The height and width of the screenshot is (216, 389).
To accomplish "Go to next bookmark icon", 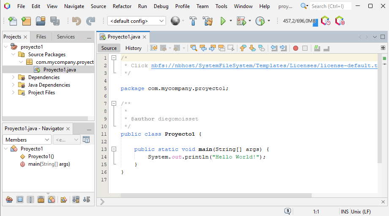I will pyautogui.click(x=252, y=48).
